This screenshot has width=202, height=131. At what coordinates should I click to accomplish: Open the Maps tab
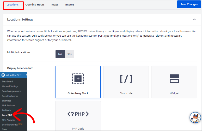tap(55, 5)
